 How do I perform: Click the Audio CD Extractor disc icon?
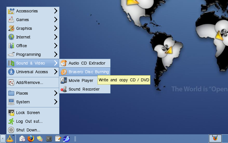pos(64,63)
